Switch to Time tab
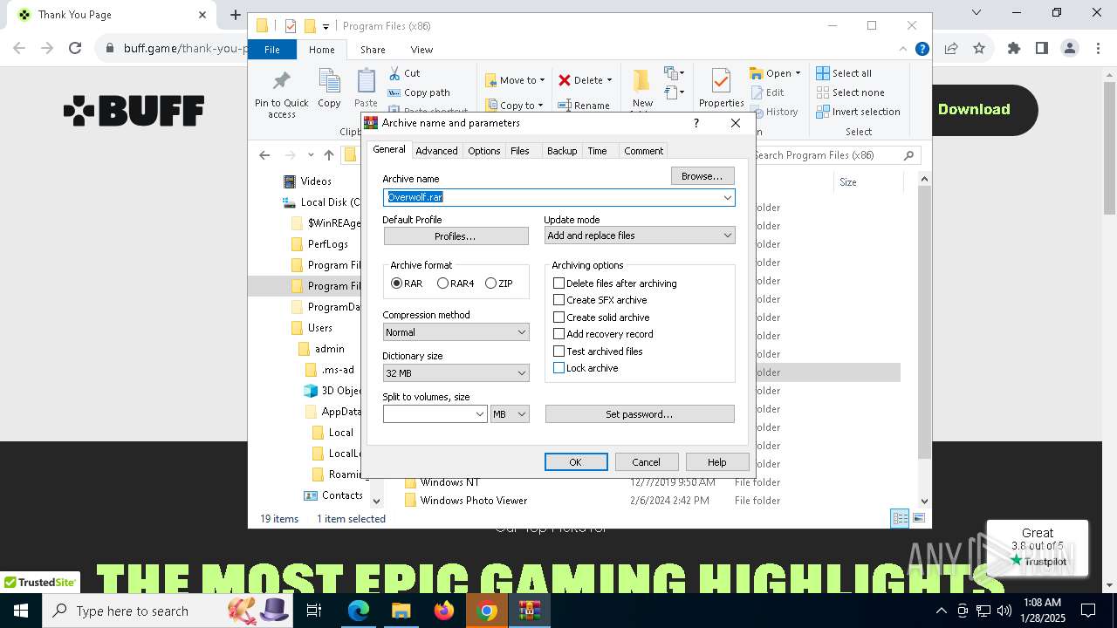The width and height of the screenshot is (1117, 628). 597,151
